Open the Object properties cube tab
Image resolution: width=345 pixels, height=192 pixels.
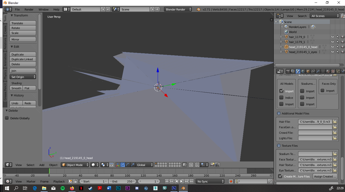308,71
